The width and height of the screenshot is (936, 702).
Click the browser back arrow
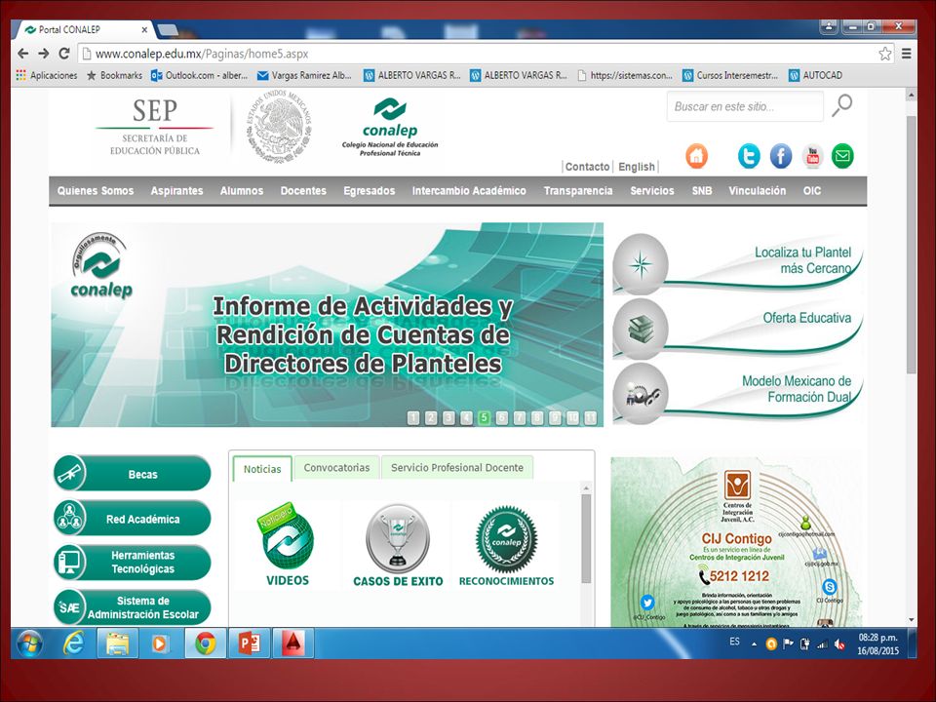[22, 53]
